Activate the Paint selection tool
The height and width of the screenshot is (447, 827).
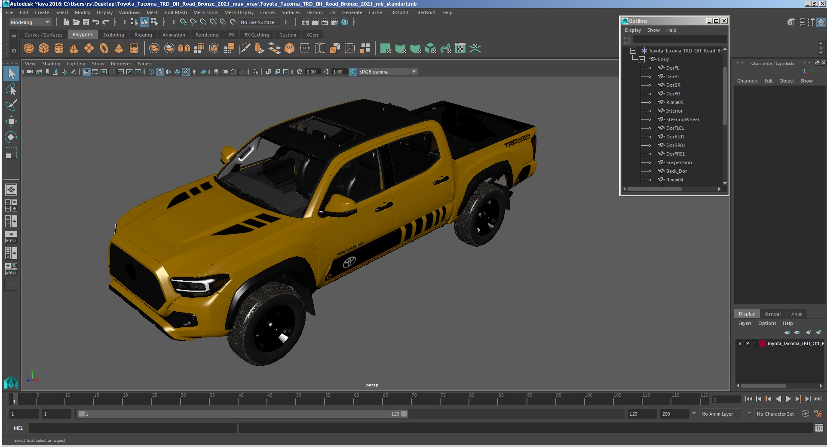click(11, 105)
